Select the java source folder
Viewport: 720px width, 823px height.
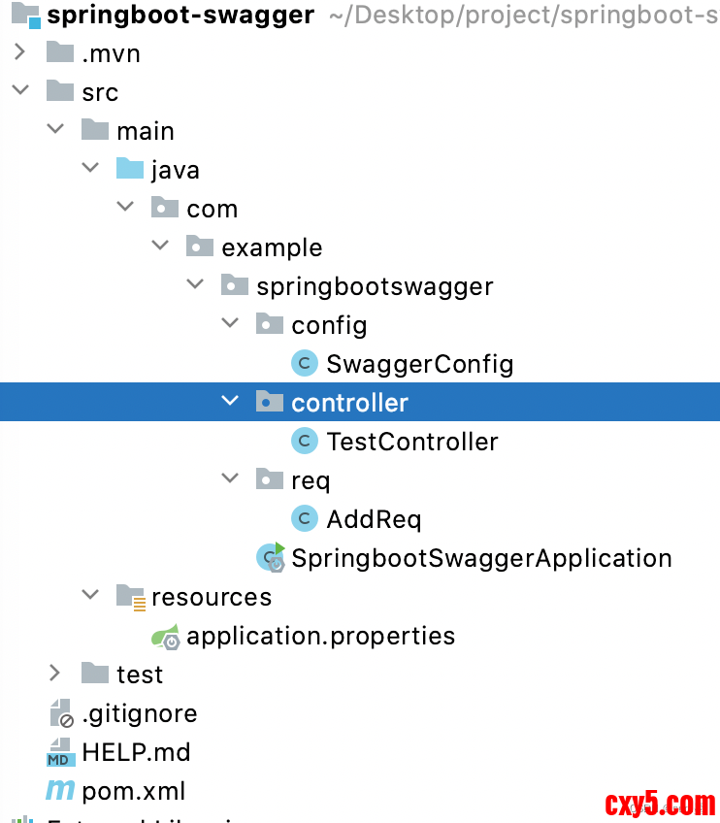click(x=175, y=170)
